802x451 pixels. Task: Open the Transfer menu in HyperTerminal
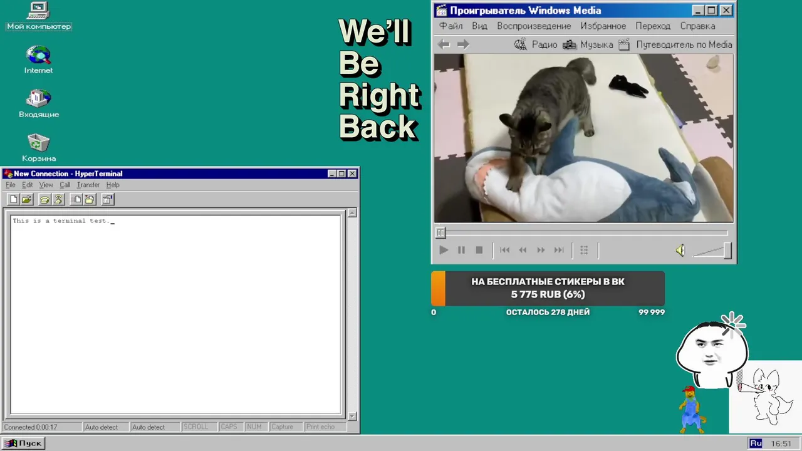[88, 185]
